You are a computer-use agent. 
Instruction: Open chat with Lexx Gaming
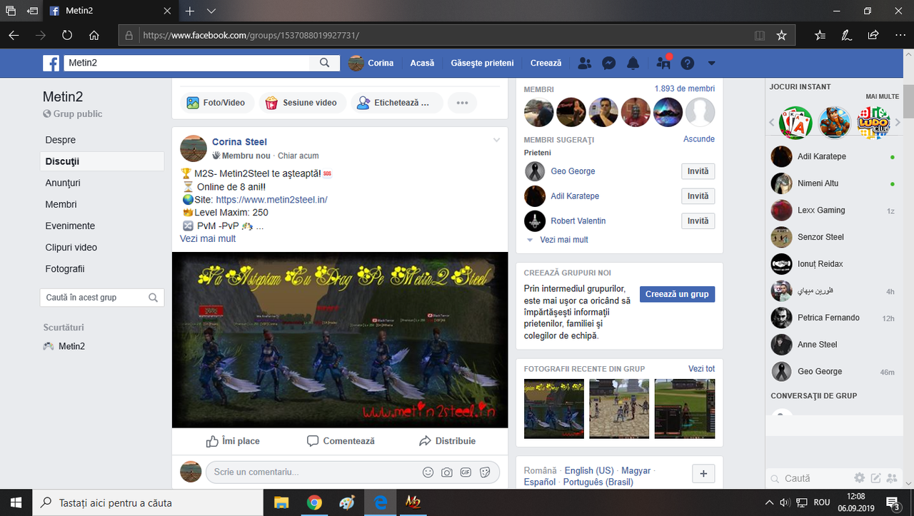(x=821, y=211)
